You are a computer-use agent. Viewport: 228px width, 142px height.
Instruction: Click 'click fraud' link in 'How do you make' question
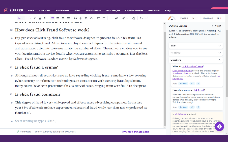pos(198,90)
